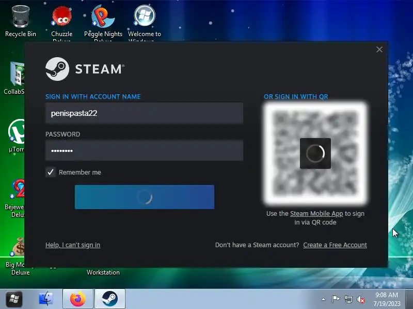Screen dimensions: 413x309
Task: Switch to Firefox in the taskbar
Action: pos(78,299)
